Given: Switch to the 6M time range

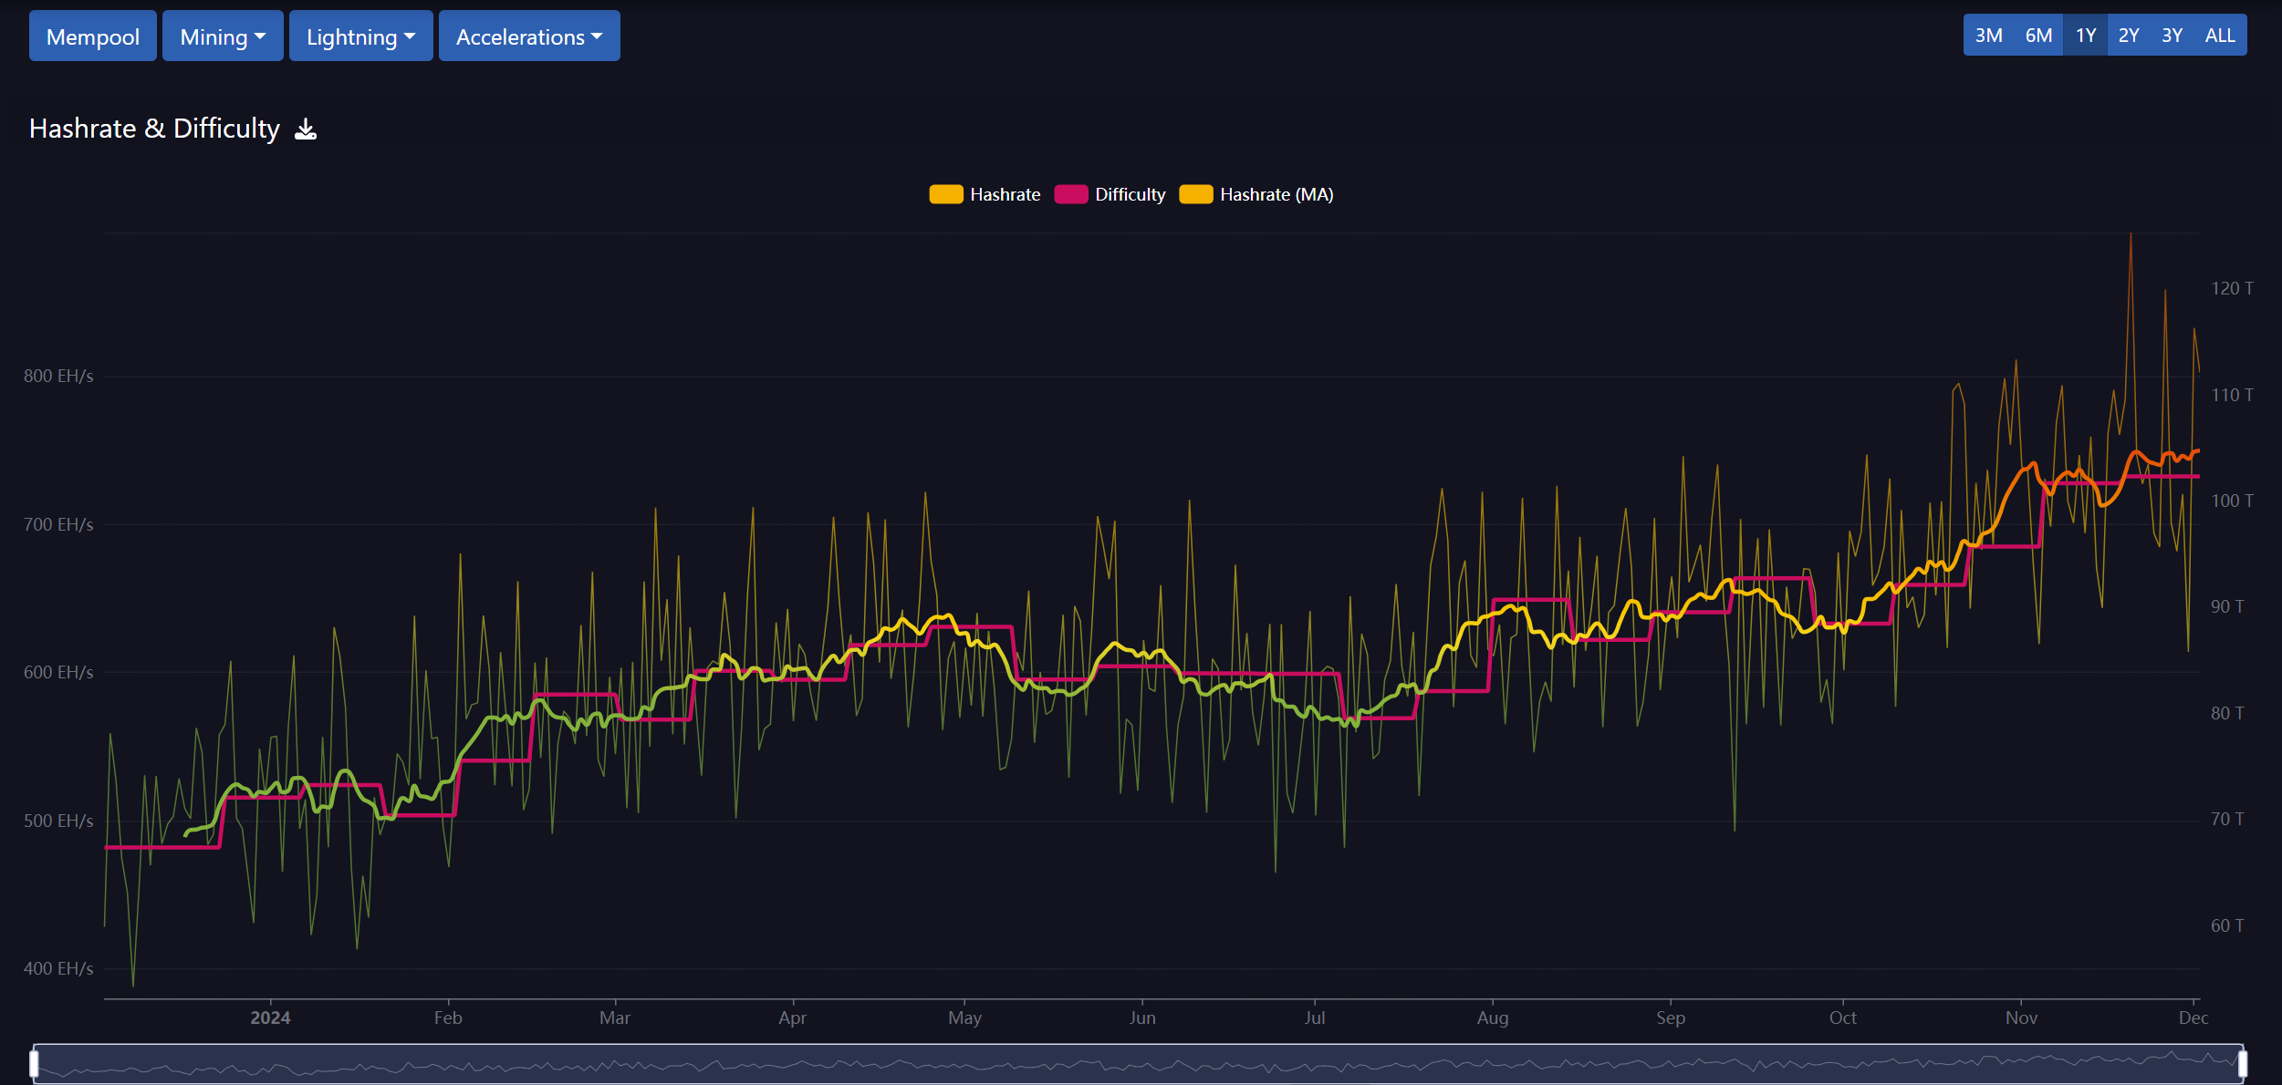Looking at the screenshot, I should (2038, 36).
